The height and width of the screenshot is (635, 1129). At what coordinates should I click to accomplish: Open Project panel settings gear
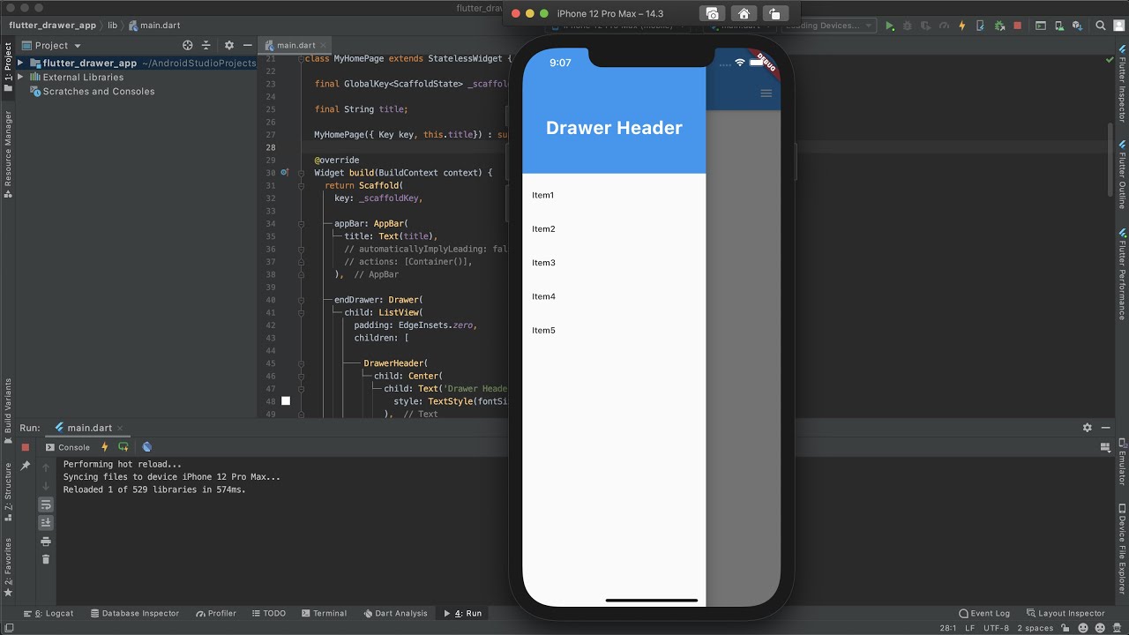click(229, 45)
